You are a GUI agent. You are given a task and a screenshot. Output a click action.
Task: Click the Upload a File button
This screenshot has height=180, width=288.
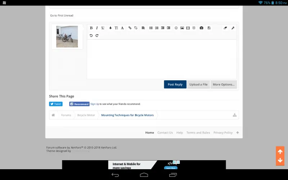(198, 85)
